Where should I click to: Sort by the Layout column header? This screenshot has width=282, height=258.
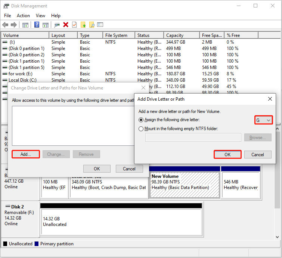pyautogui.click(x=63, y=35)
